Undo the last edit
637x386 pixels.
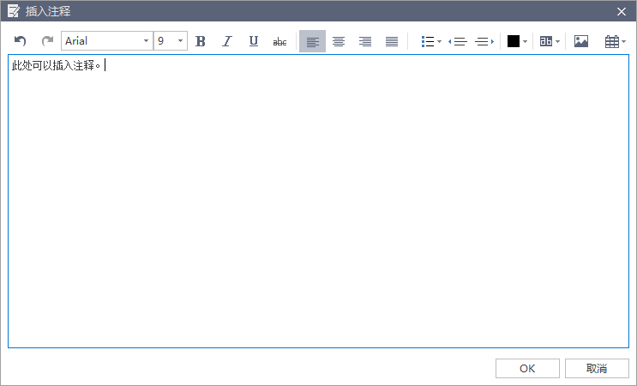[20, 41]
